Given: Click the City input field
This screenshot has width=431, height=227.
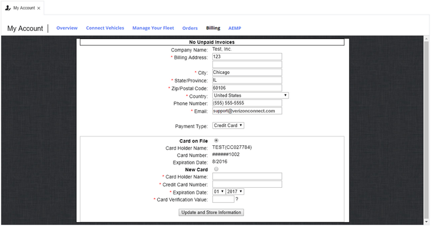Looking at the screenshot, I should 247,72.
